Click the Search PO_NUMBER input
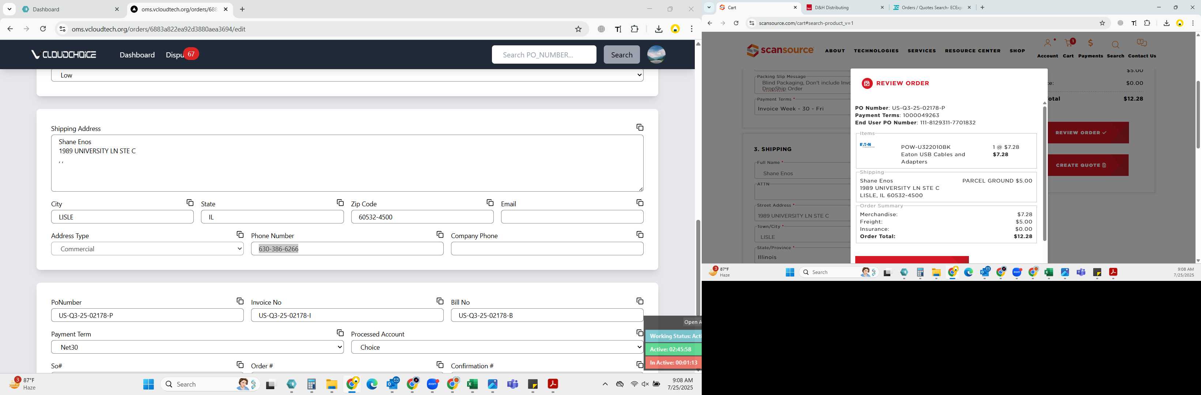 (543, 54)
